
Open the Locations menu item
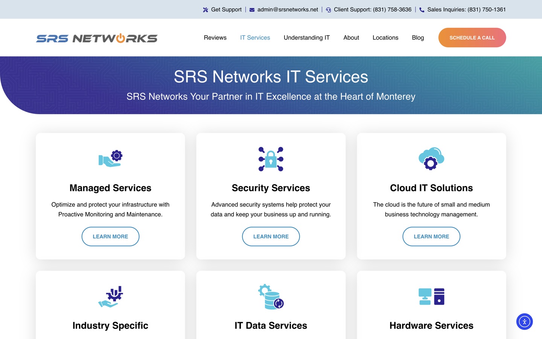pyautogui.click(x=385, y=38)
